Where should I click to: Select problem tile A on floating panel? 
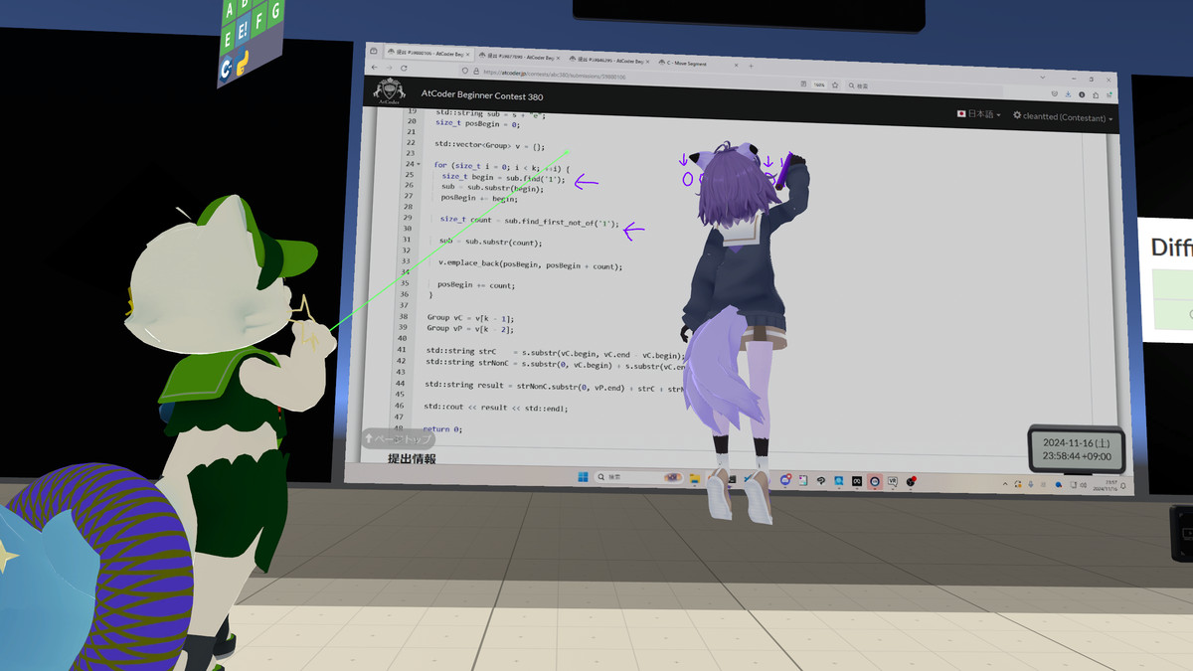point(230,11)
